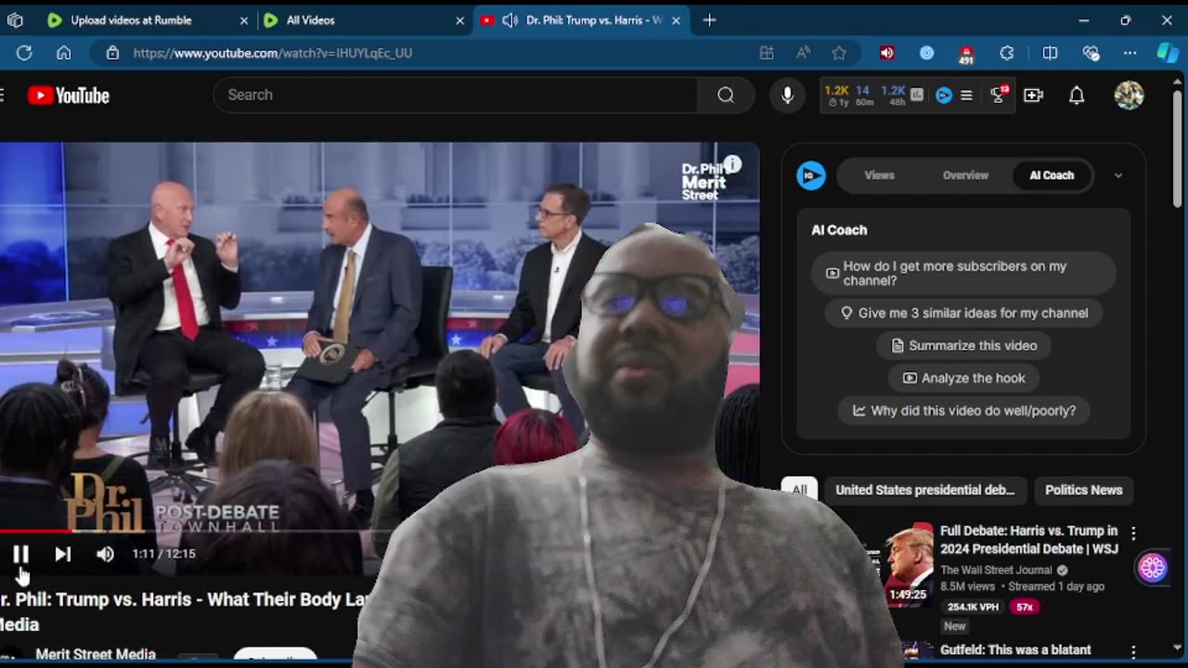Image resolution: width=1188 pixels, height=668 pixels.
Task: Close the Dr. Phil YouTube tab
Action: click(x=676, y=19)
